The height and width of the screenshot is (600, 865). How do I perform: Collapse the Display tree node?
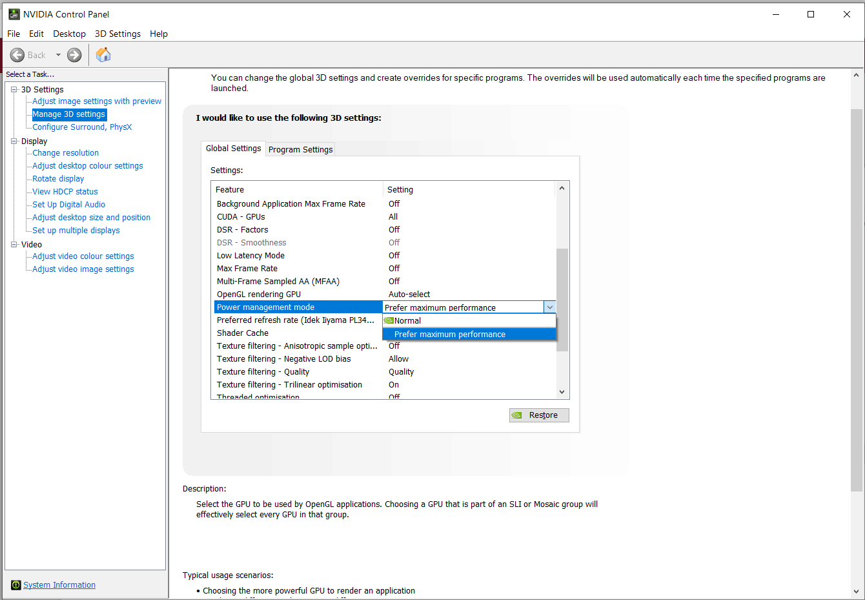(14, 141)
